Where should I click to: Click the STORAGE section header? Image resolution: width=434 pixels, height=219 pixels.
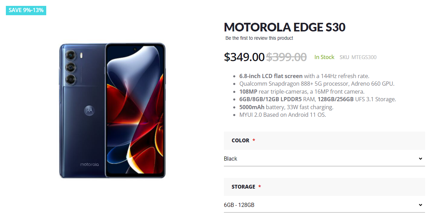(244, 187)
